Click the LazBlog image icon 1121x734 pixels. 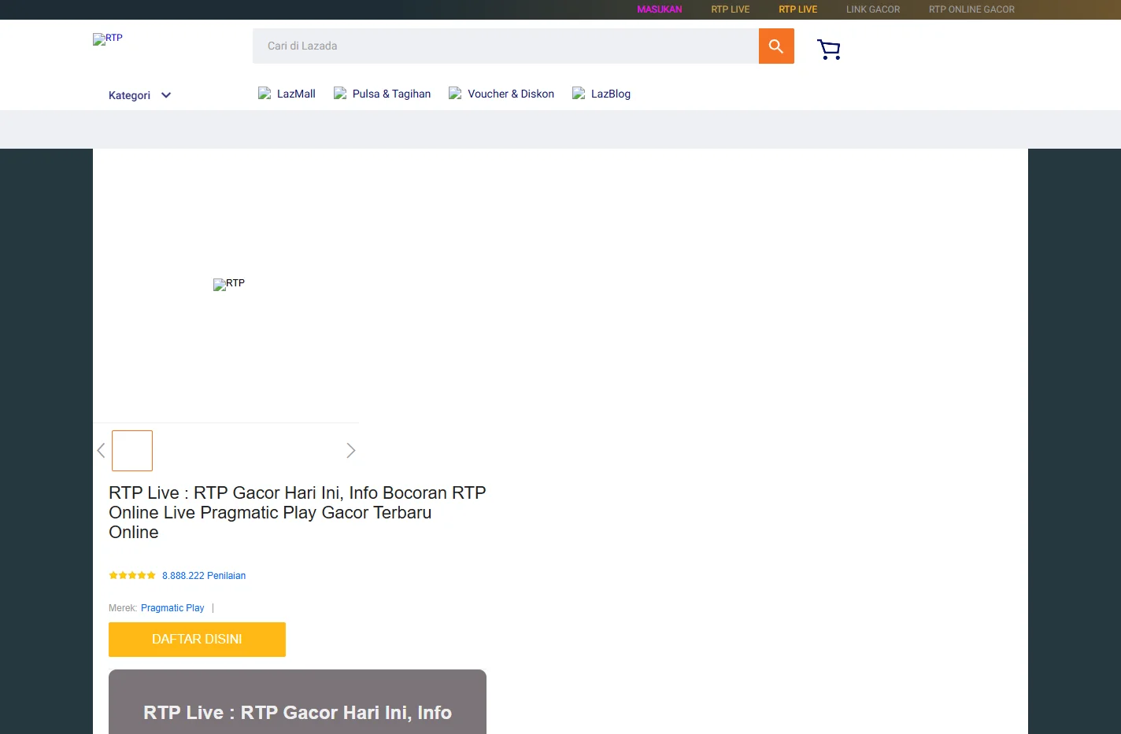pyautogui.click(x=579, y=93)
